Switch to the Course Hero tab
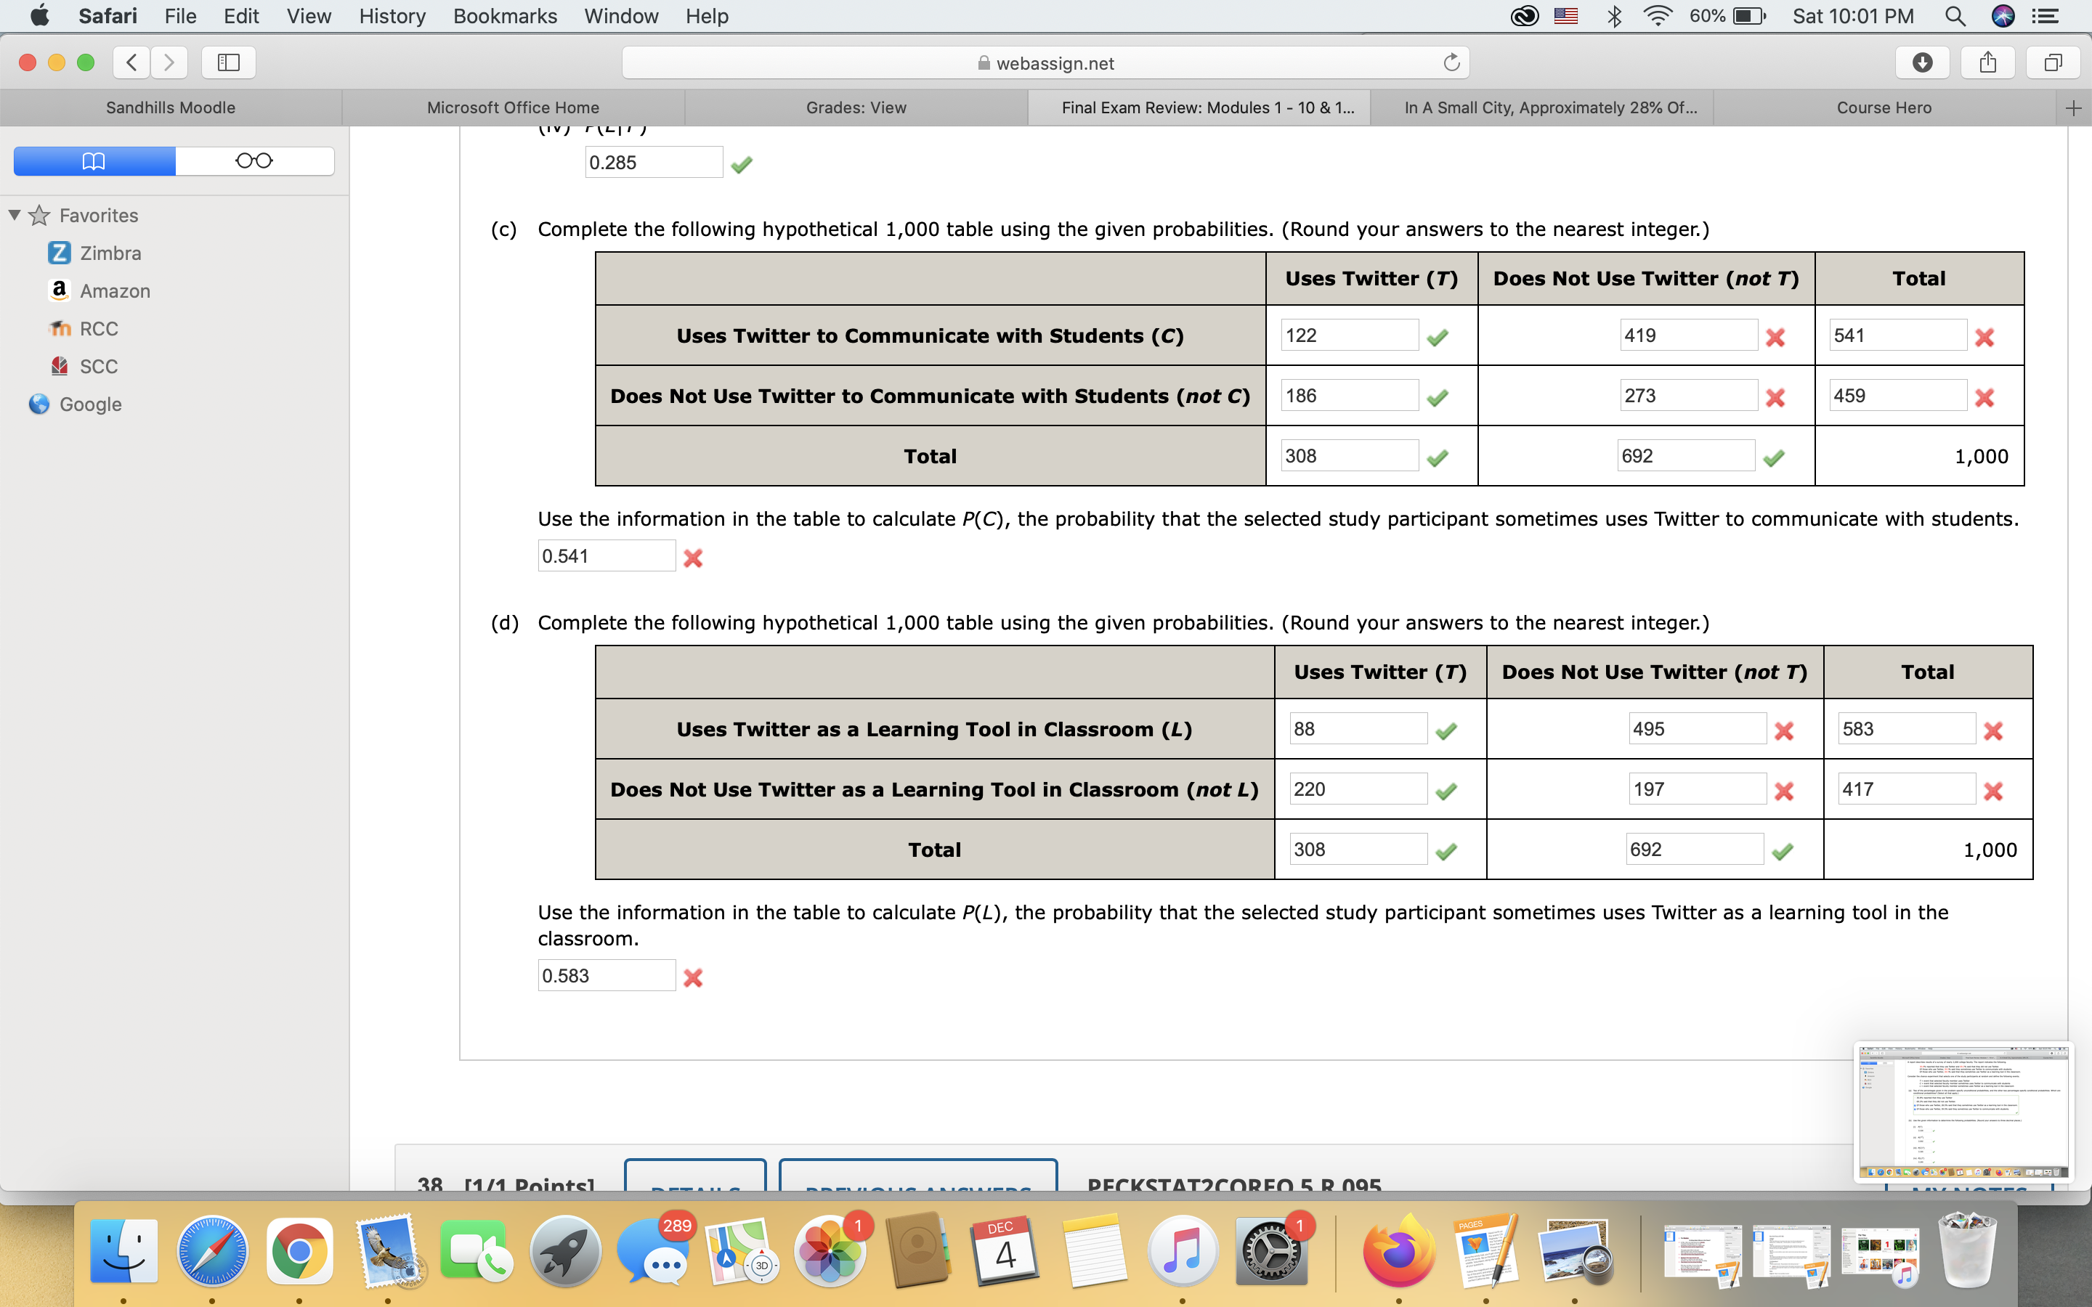Viewport: 2092px width, 1307px height. click(x=1883, y=108)
